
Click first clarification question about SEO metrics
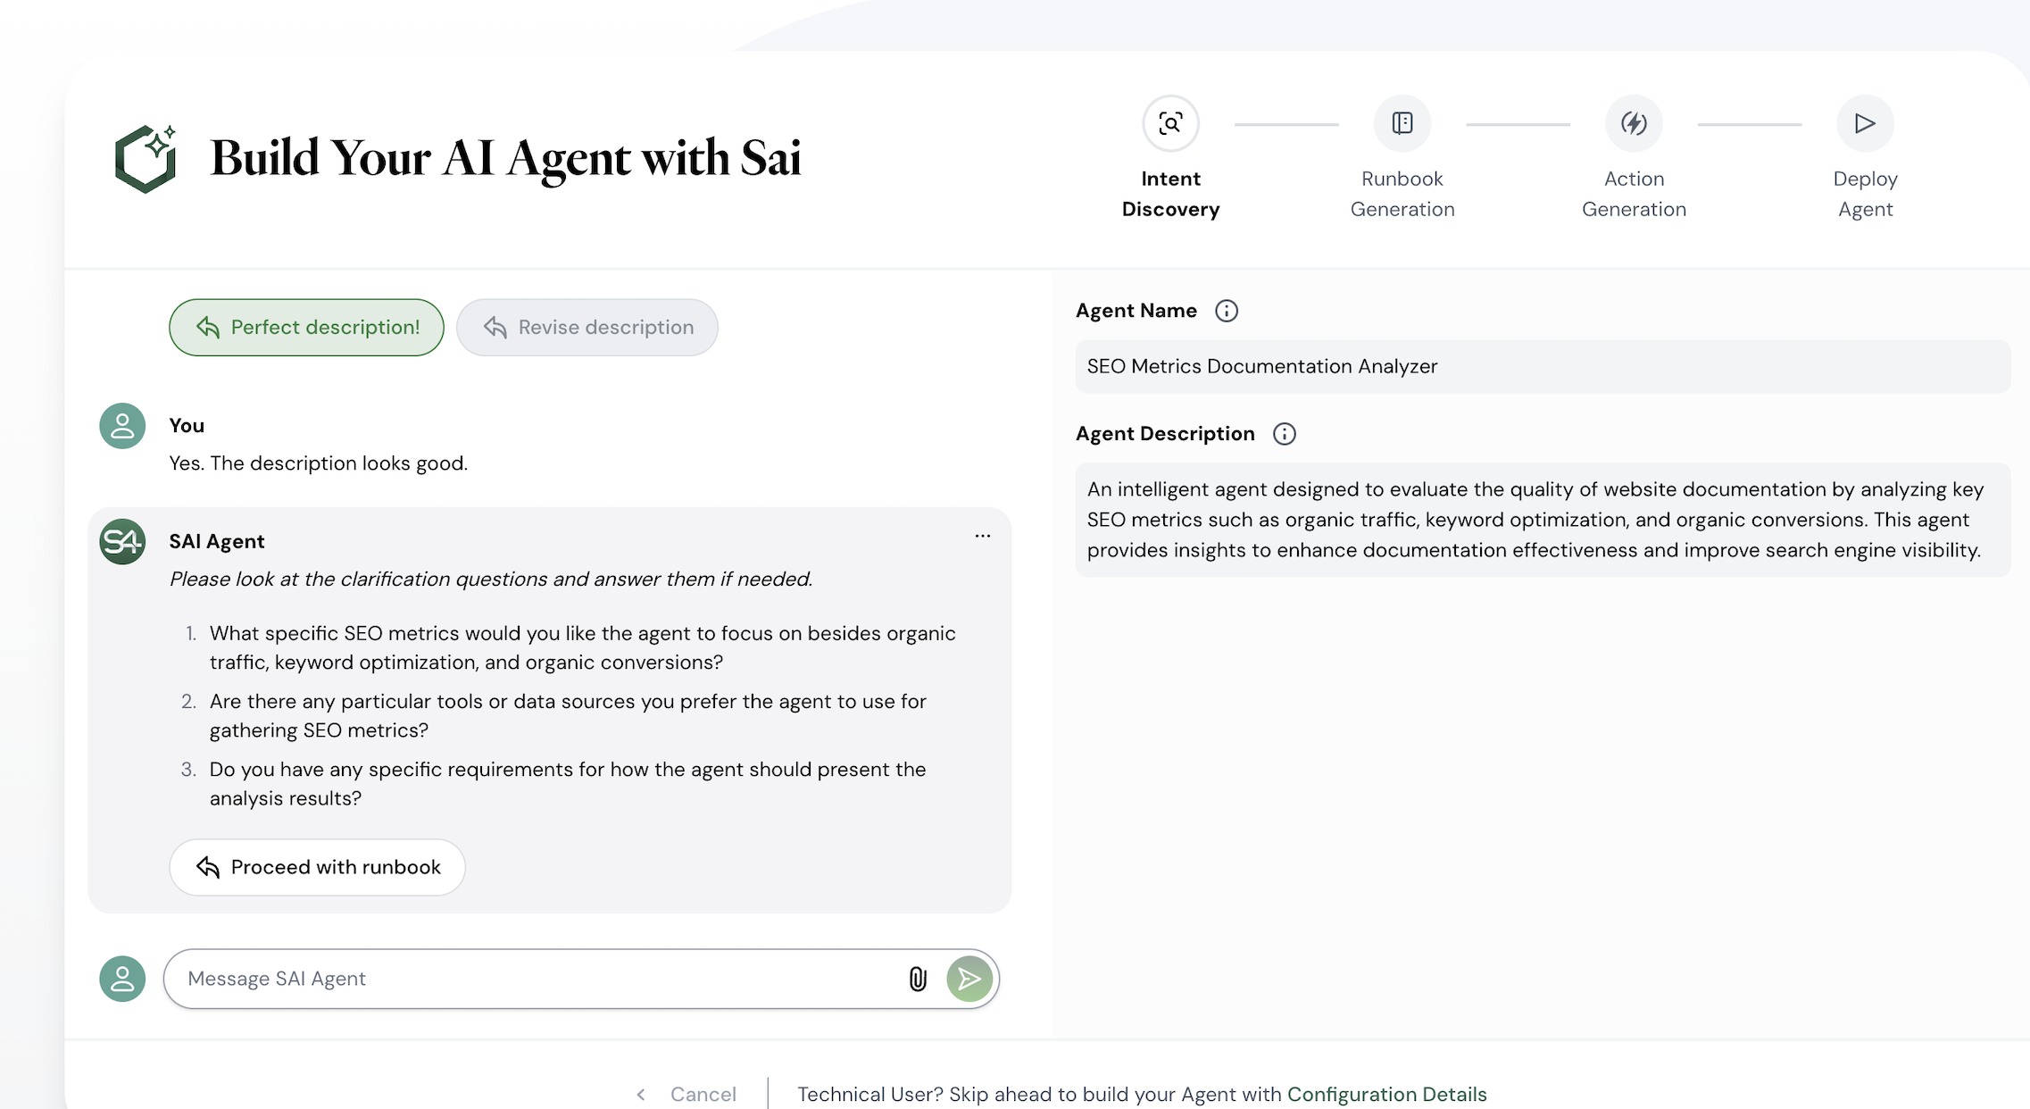(x=582, y=648)
